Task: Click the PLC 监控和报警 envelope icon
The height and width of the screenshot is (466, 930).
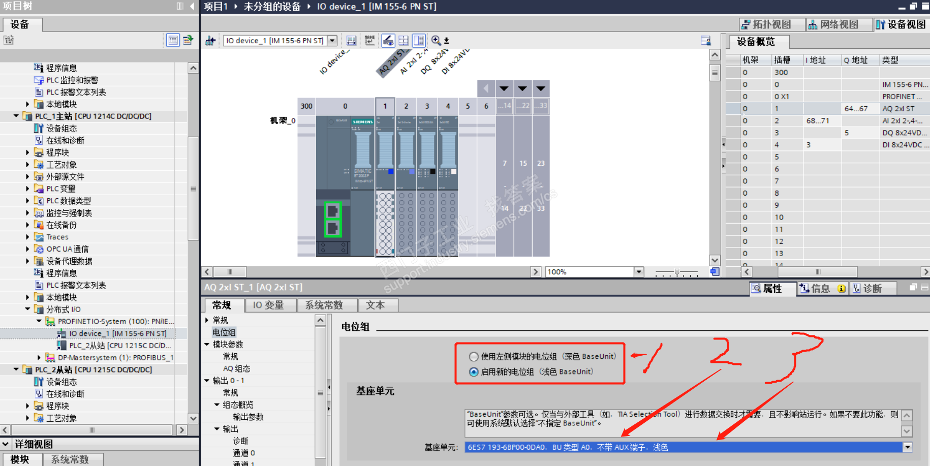Action: click(x=39, y=80)
